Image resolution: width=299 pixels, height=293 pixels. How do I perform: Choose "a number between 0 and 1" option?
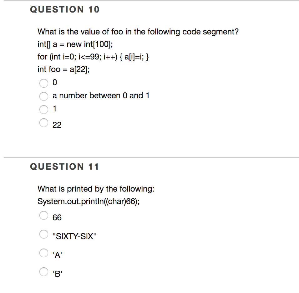click(44, 96)
